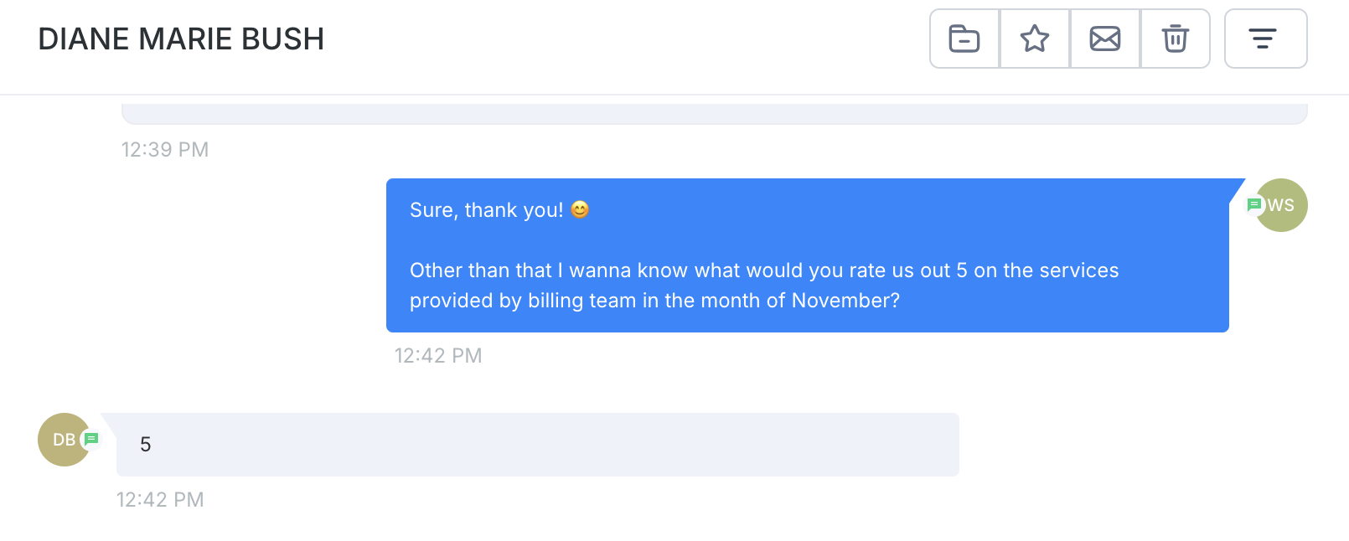This screenshot has height=541, width=1349.
Task: Click the smiling emoji in the message
Action: pyautogui.click(x=580, y=209)
